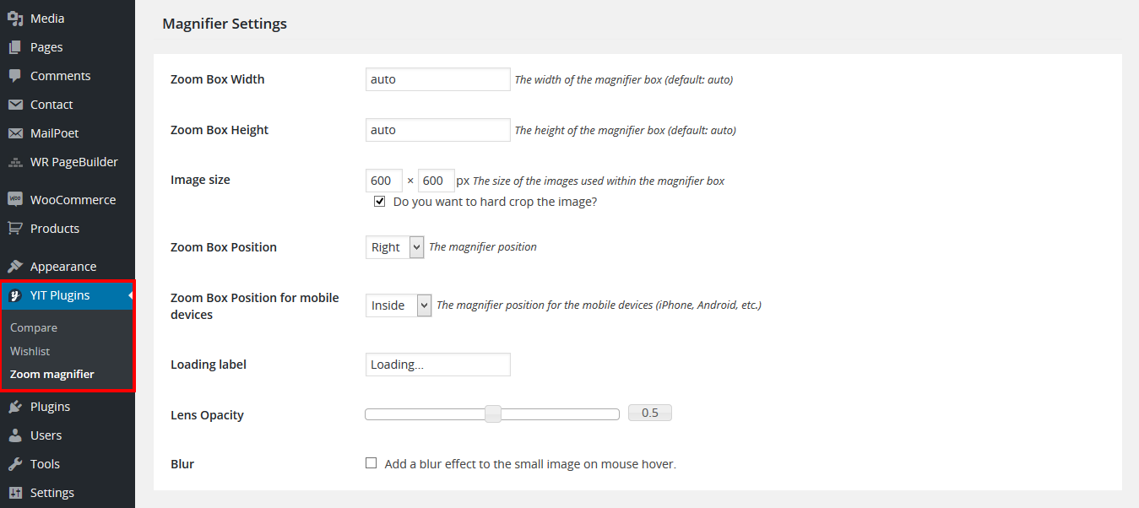Open the Zoom Box Position dropdown
The height and width of the screenshot is (508, 1139).
coord(394,246)
